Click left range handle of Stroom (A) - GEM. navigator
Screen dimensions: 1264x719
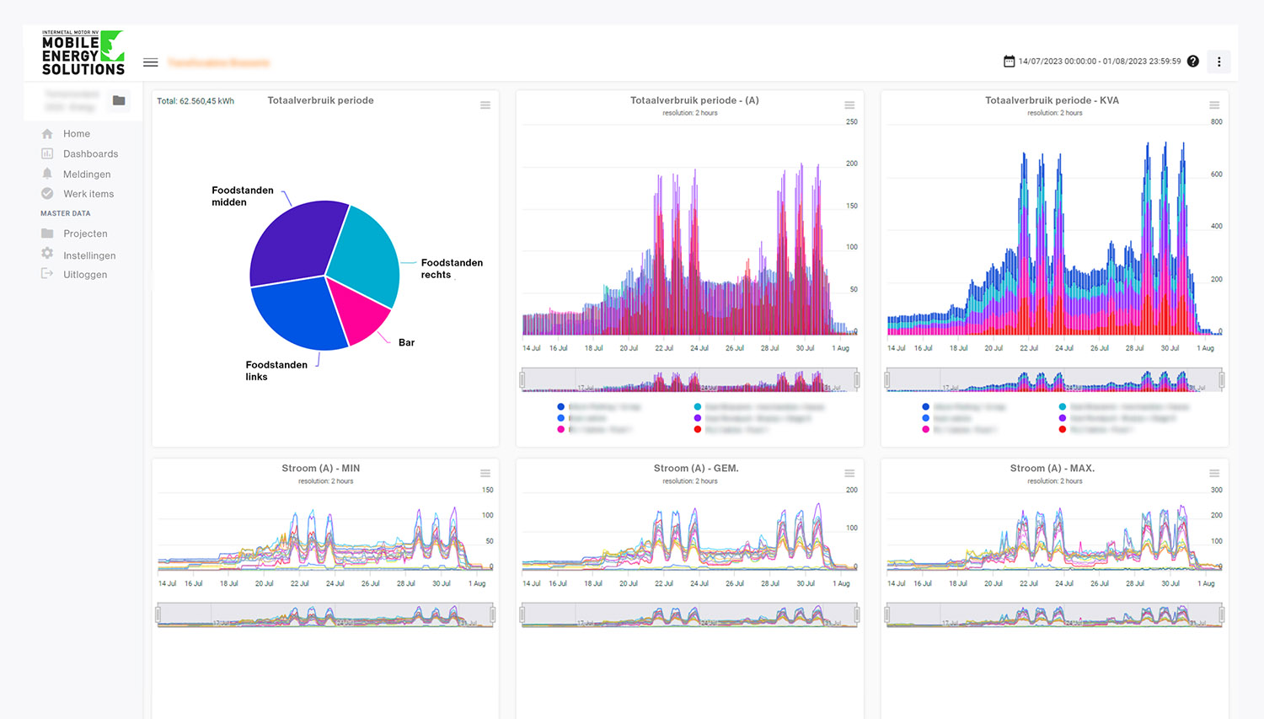(x=523, y=615)
